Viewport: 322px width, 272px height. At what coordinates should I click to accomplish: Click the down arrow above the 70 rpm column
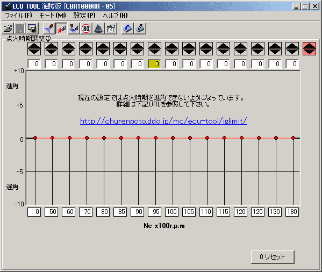(86, 52)
